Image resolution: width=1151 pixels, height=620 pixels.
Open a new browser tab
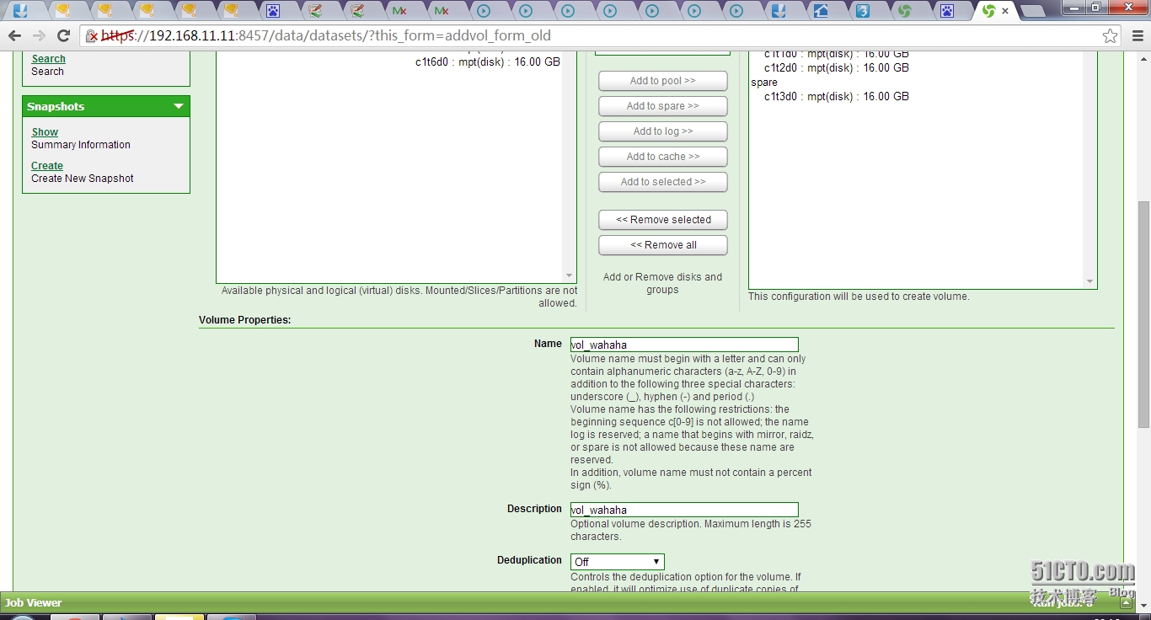click(x=1032, y=11)
